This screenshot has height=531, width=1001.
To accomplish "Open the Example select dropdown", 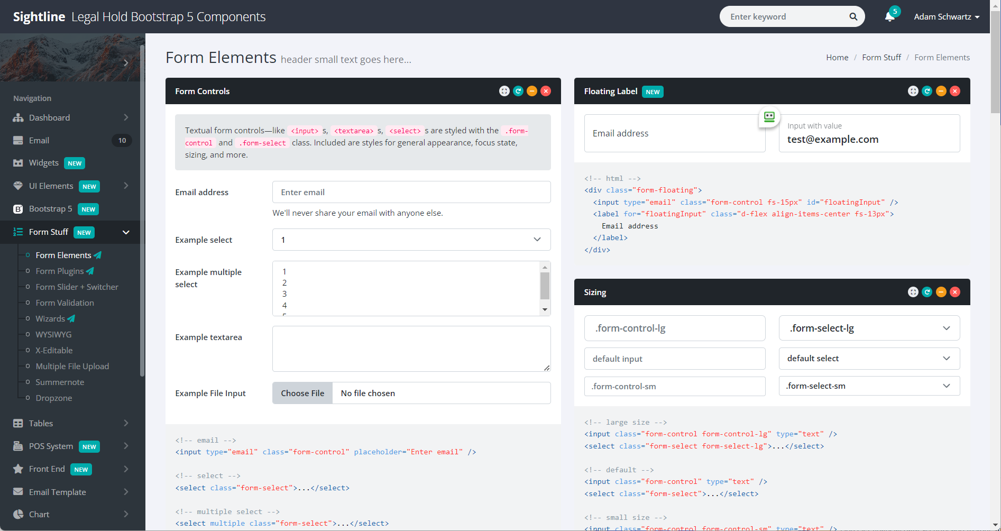I will tap(411, 240).
